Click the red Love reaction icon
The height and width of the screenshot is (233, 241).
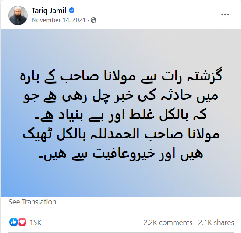tap(22, 222)
